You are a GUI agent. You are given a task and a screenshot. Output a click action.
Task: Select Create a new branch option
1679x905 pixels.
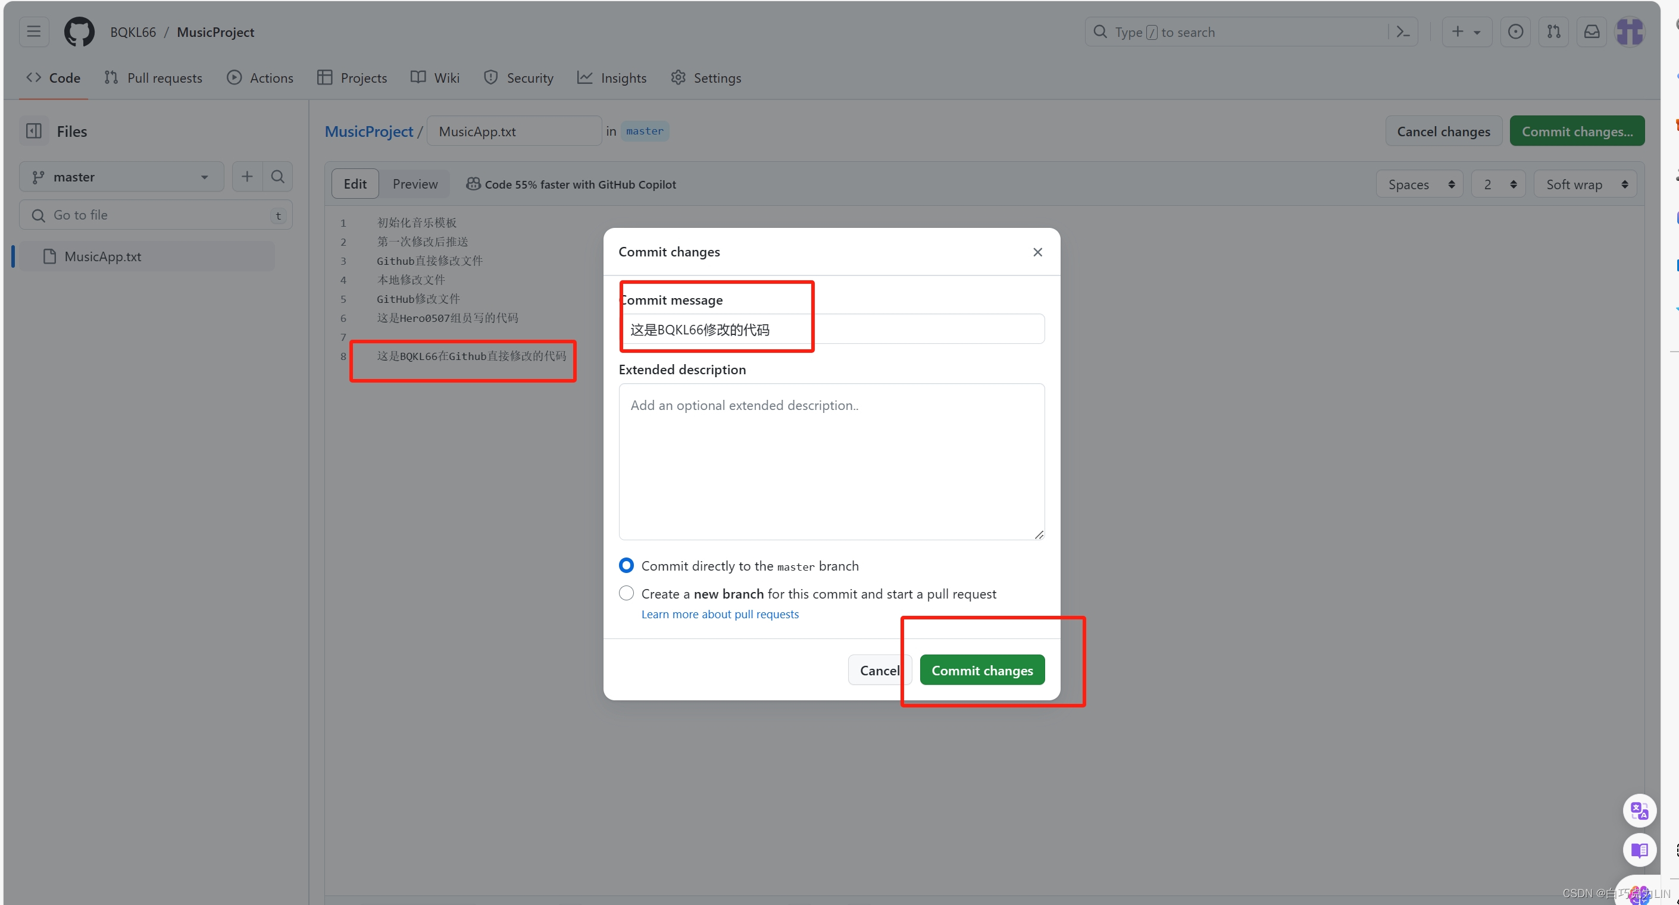point(626,593)
